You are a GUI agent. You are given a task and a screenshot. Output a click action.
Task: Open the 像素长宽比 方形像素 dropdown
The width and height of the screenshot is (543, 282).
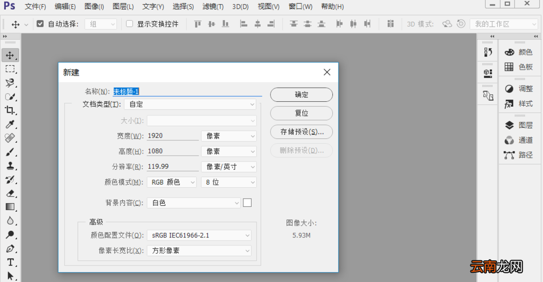199,250
